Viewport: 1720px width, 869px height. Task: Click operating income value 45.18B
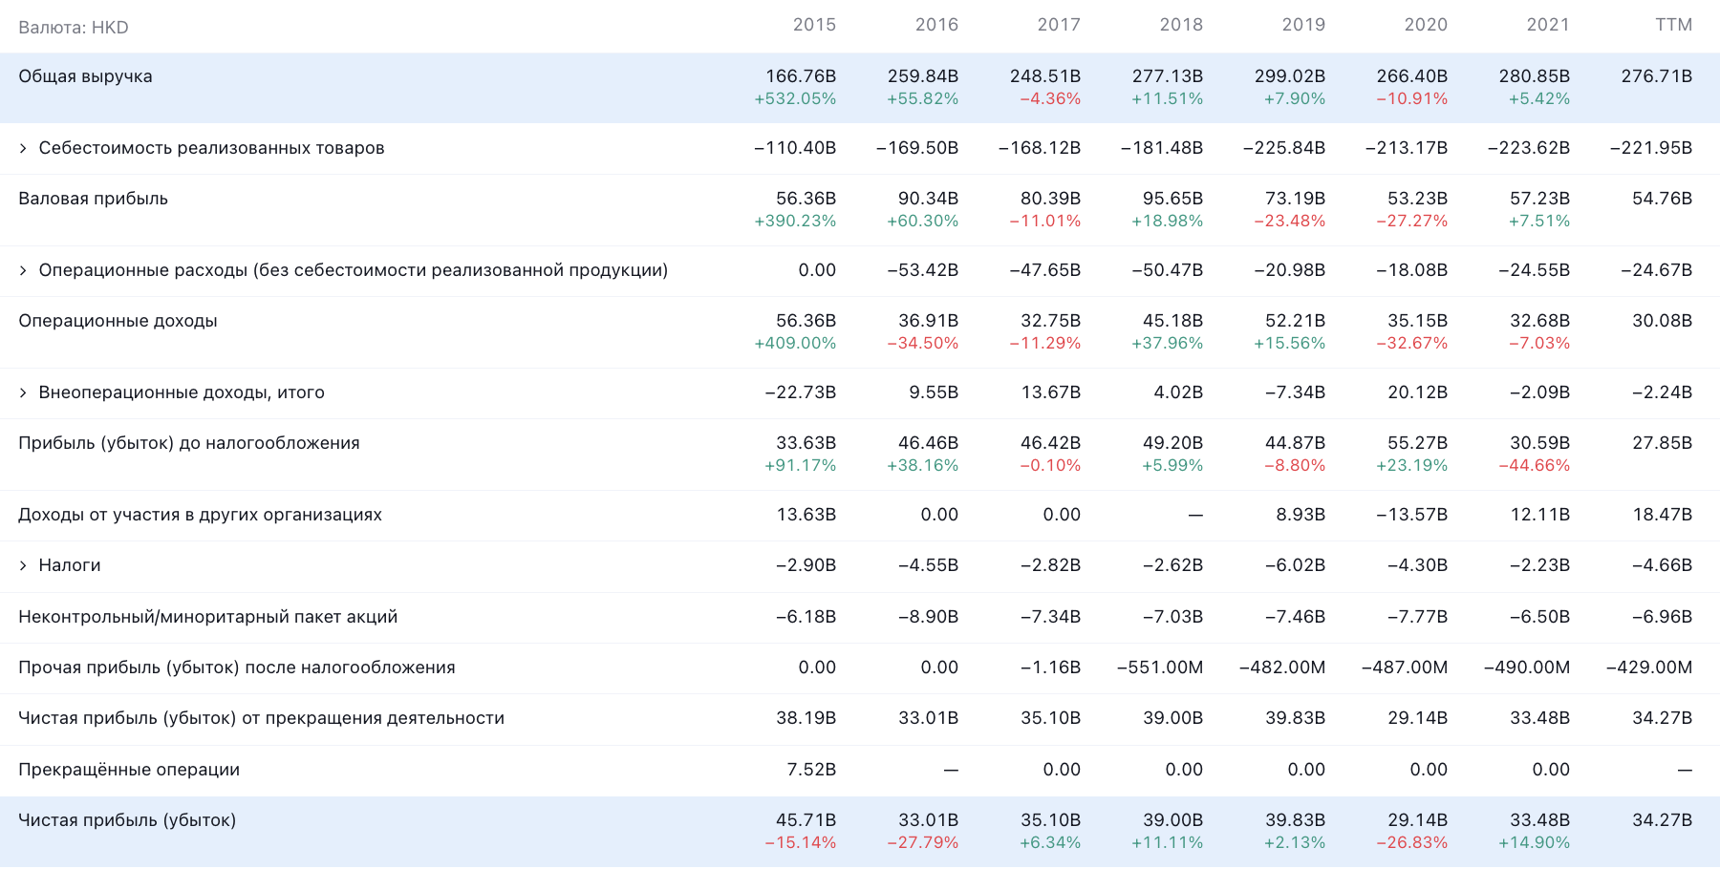[1173, 321]
